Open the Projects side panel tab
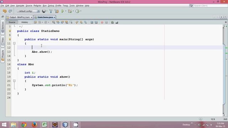The width and height of the screenshot is (228, 128). (2, 55)
